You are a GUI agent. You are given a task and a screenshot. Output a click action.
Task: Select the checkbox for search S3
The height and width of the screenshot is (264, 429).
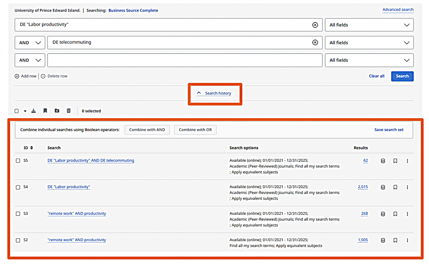tap(18, 214)
